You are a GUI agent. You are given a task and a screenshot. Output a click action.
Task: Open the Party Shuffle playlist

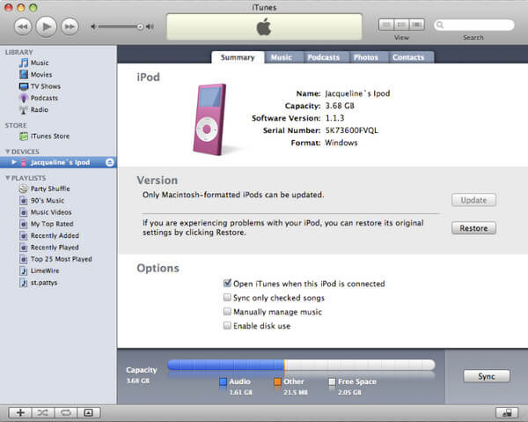[x=45, y=189]
